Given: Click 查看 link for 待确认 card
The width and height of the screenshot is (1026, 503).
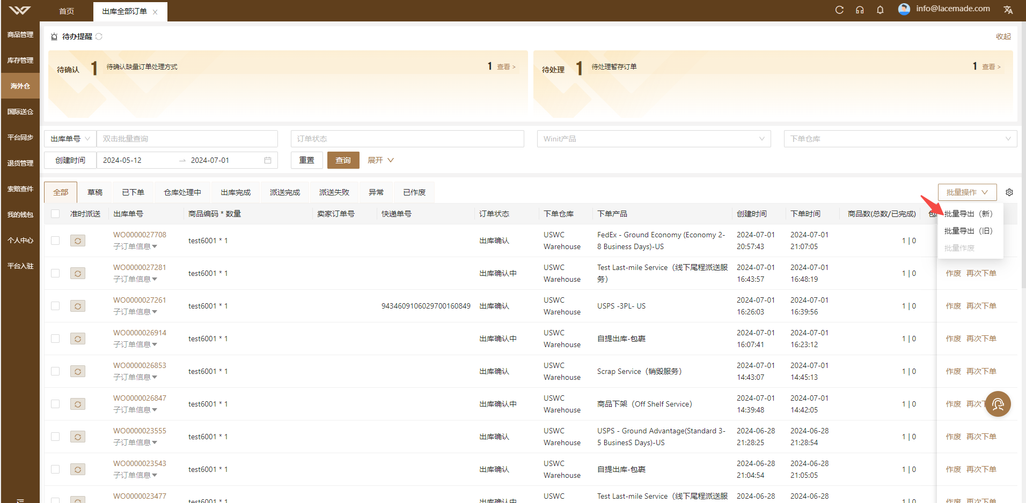Looking at the screenshot, I should click(x=506, y=67).
